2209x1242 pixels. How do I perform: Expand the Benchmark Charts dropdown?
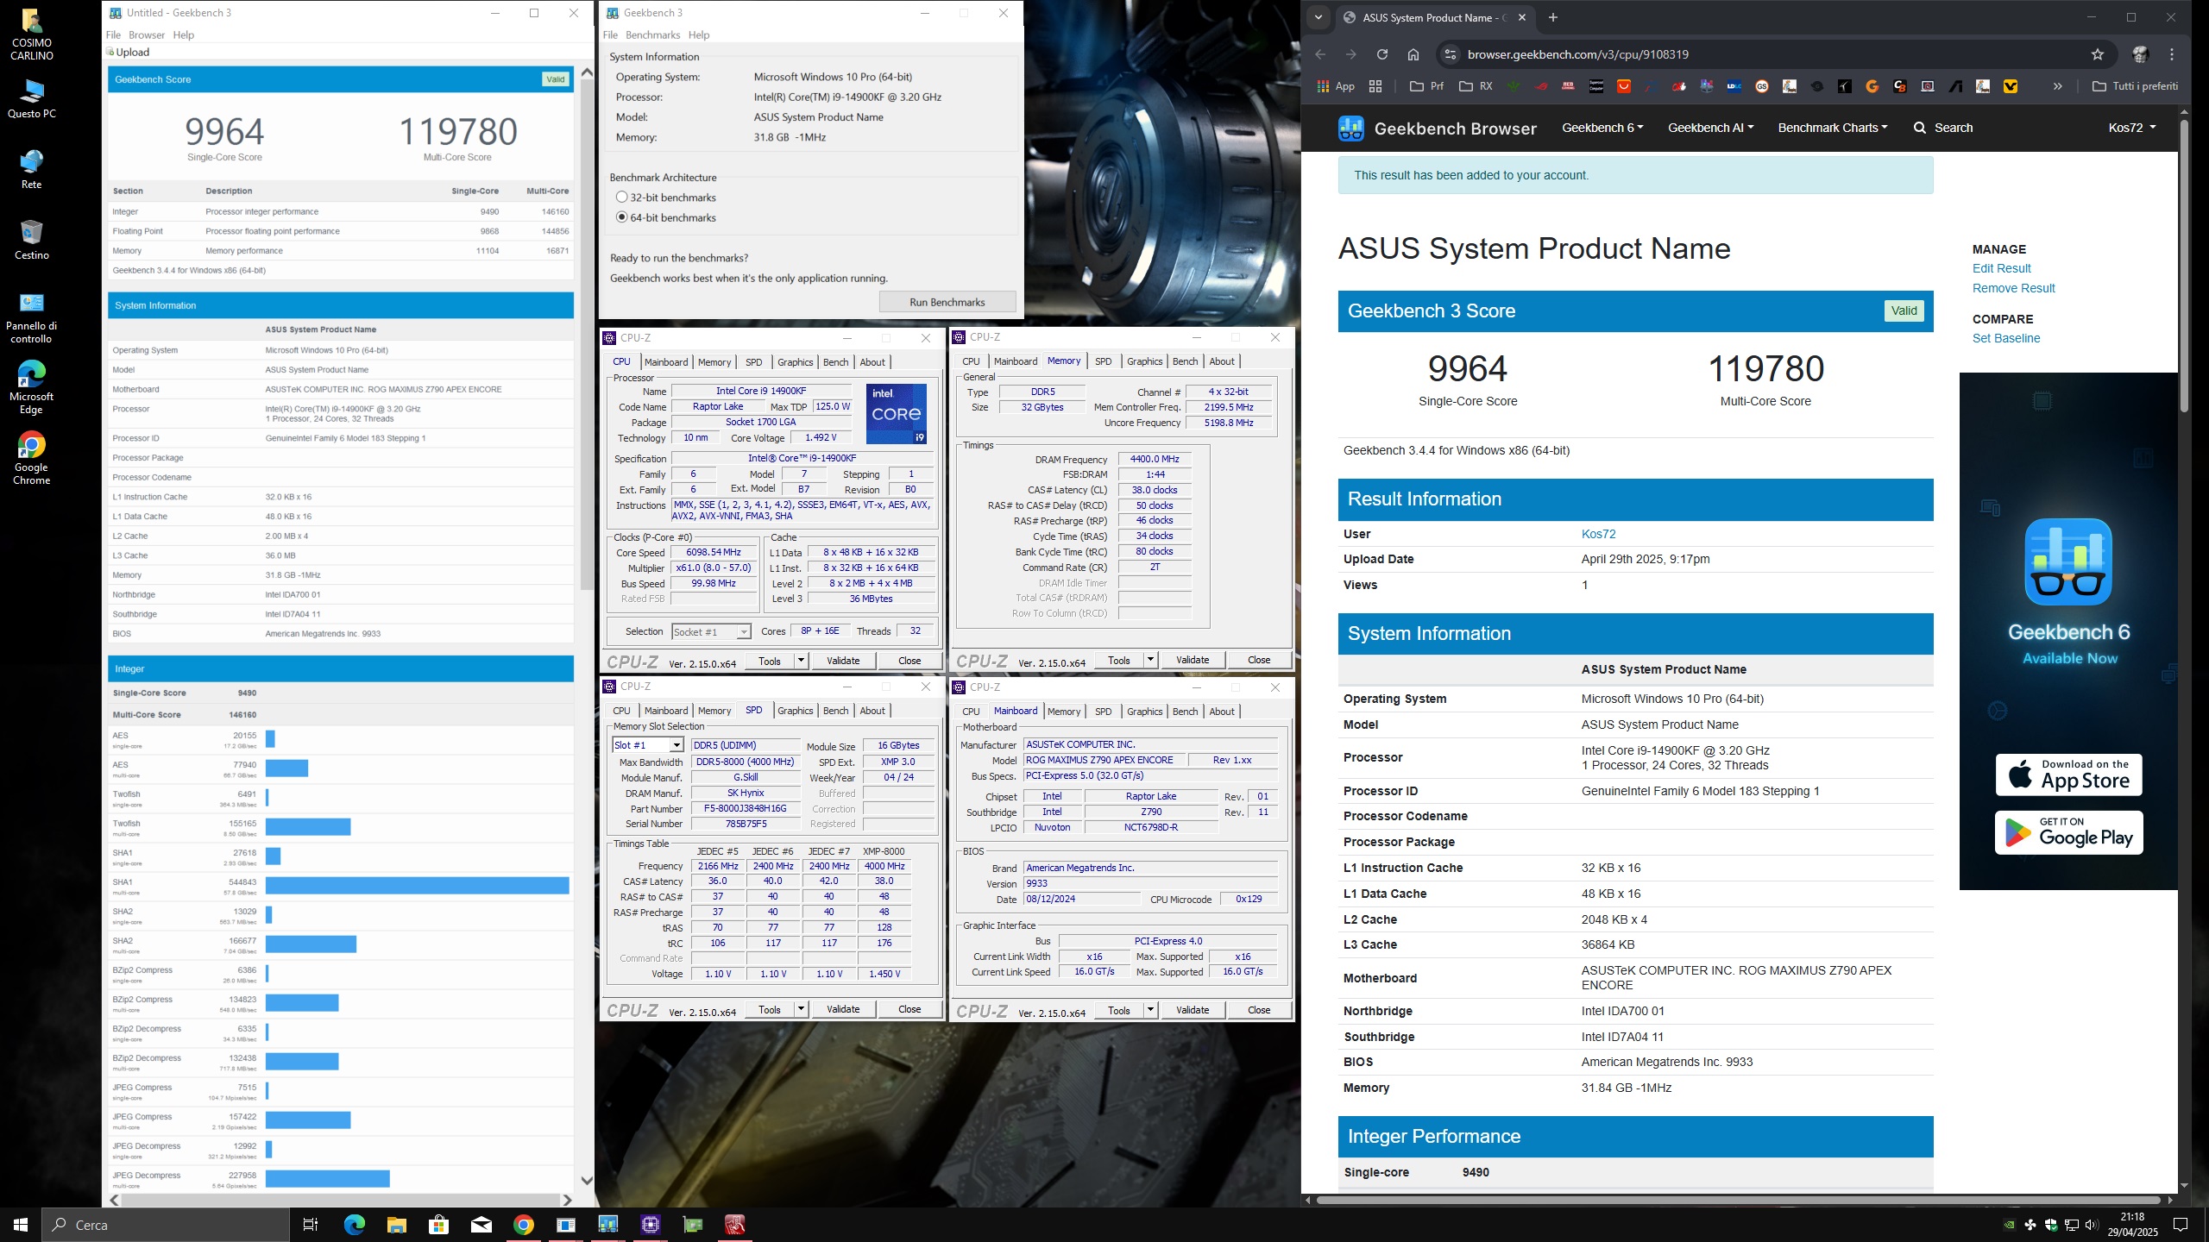1833,128
